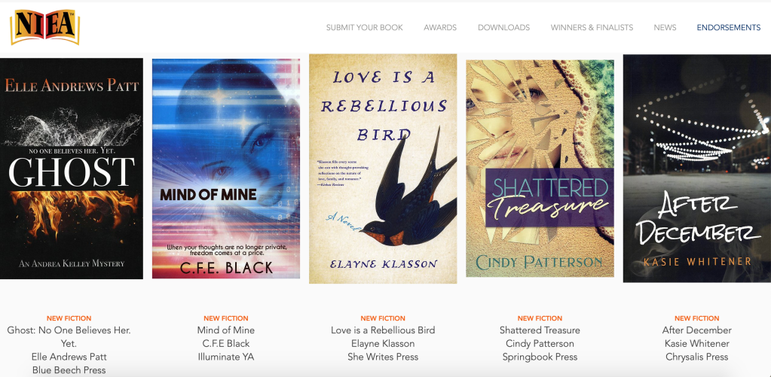This screenshot has height=377, width=771.
Task: Click Shattered Treasure title text
Action: [x=540, y=330]
